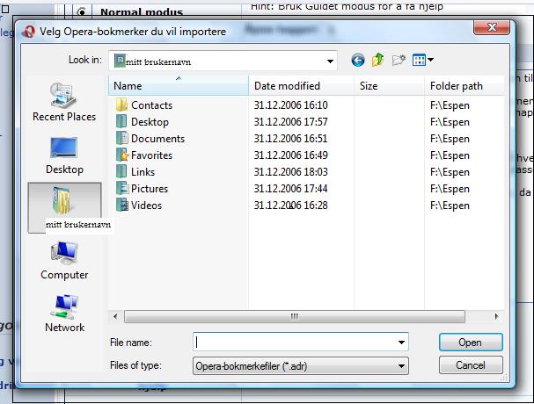Click date 31.12.2006 16:10 for Contacts
This screenshot has height=404, width=534.
tap(290, 105)
